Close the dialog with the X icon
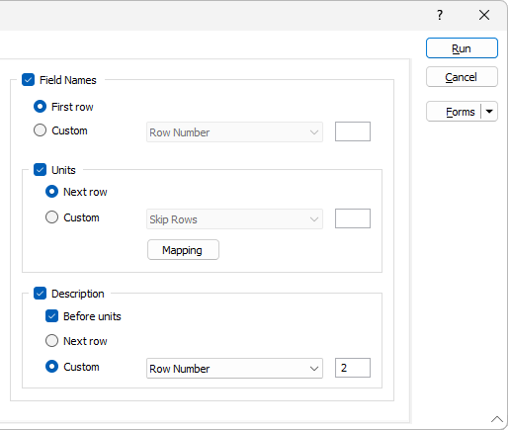Viewport: 508px width, 430px height. pos(484,15)
